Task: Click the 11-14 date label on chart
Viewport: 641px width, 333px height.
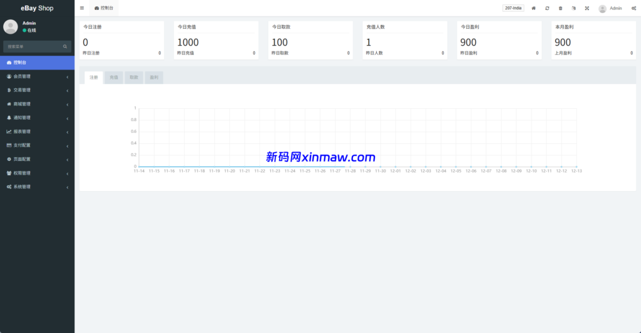Action: pyautogui.click(x=139, y=172)
